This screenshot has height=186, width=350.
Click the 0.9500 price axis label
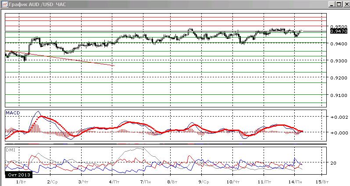coord(339,27)
